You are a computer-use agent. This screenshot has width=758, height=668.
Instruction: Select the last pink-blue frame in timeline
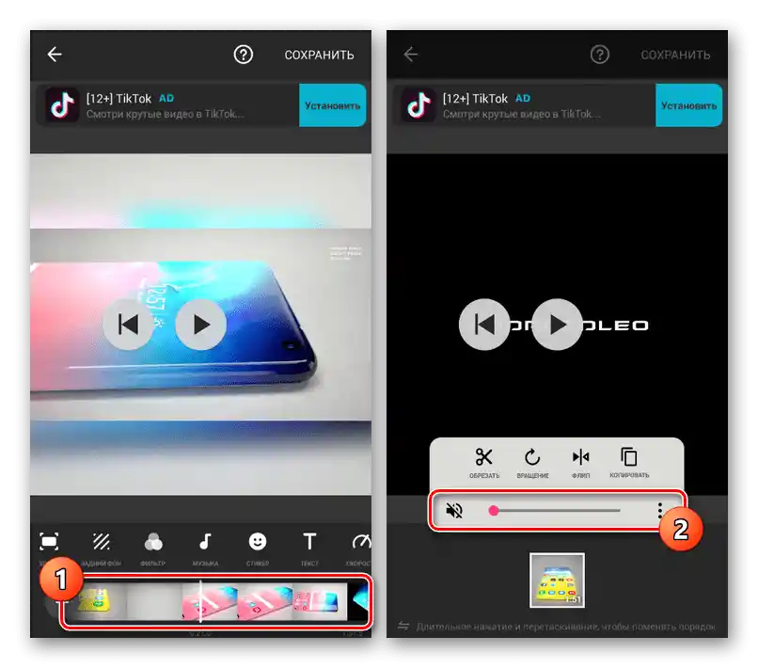[x=320, y=602]
